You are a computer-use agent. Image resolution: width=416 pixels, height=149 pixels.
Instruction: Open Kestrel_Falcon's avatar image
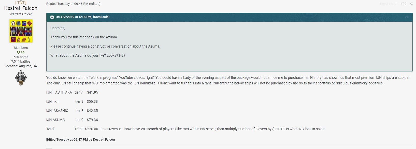click(x=21, y=31)
